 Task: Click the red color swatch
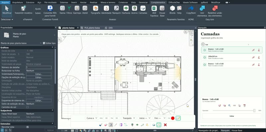(173, 118)
